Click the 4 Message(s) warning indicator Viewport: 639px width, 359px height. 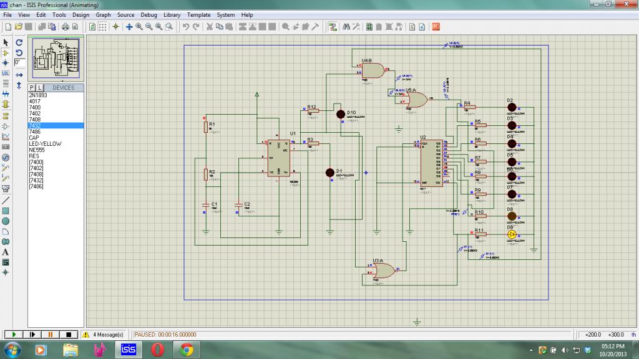[103, 335]
